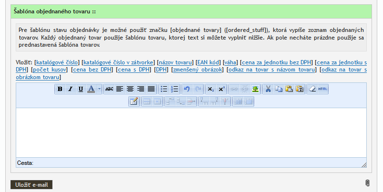Screen dimensions: 383x192
Task: Insert the 'katalógové číslo' tag
Action: tap(57, 62)
